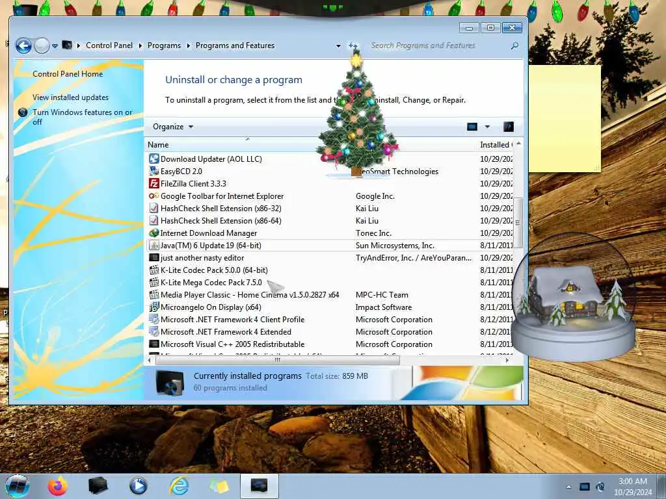666x499 pixels.
Task: Click the Back navigation arrow button
Action: click(x=24, y=45)
